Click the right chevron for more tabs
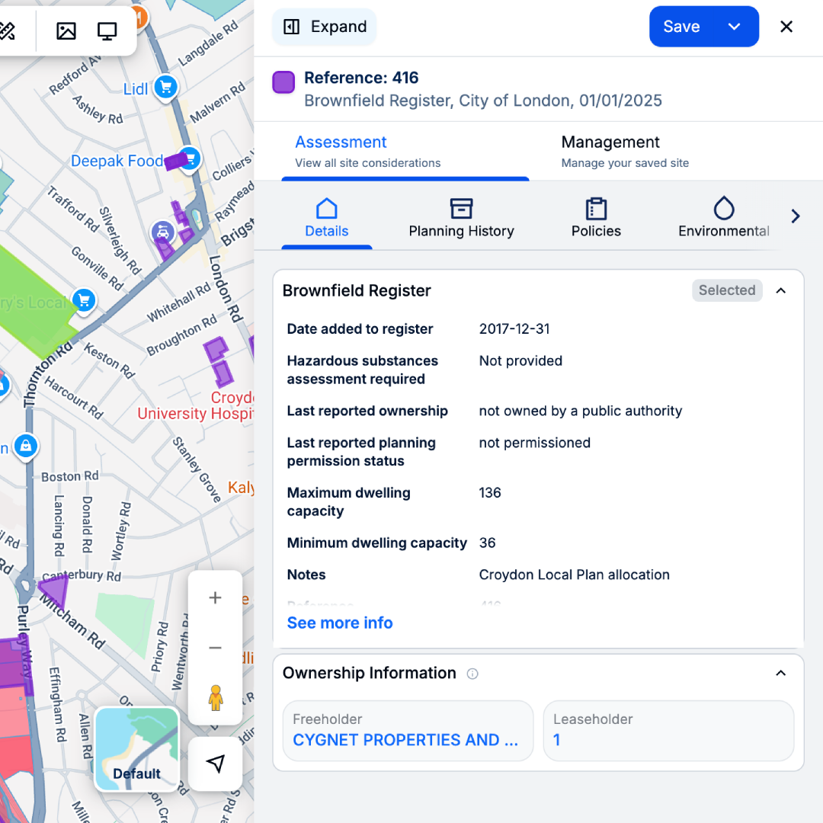823x823 pixels. click(x=795, y=216)
